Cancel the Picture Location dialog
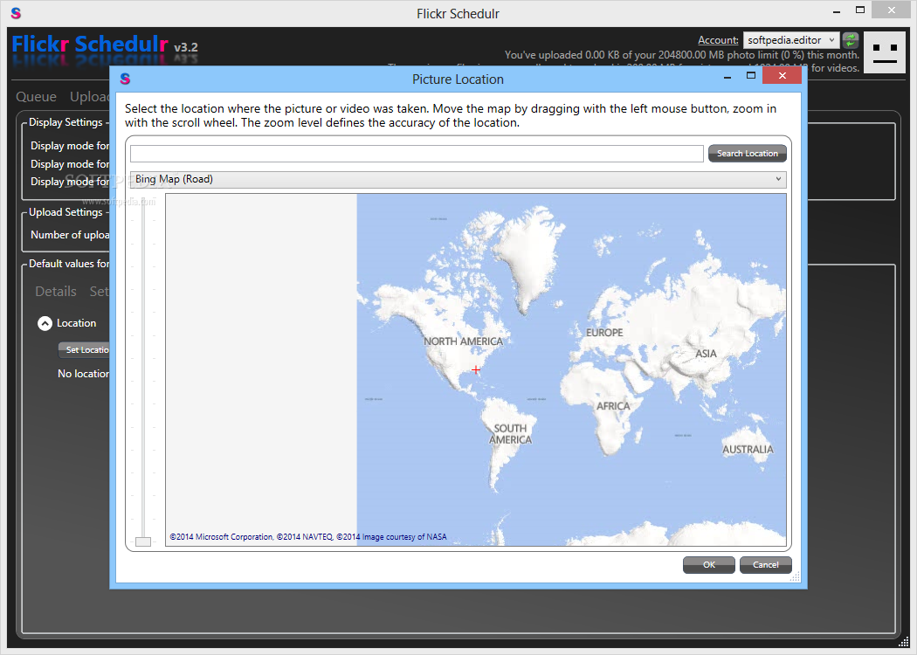The image size is (917, 655). point(765,565)
